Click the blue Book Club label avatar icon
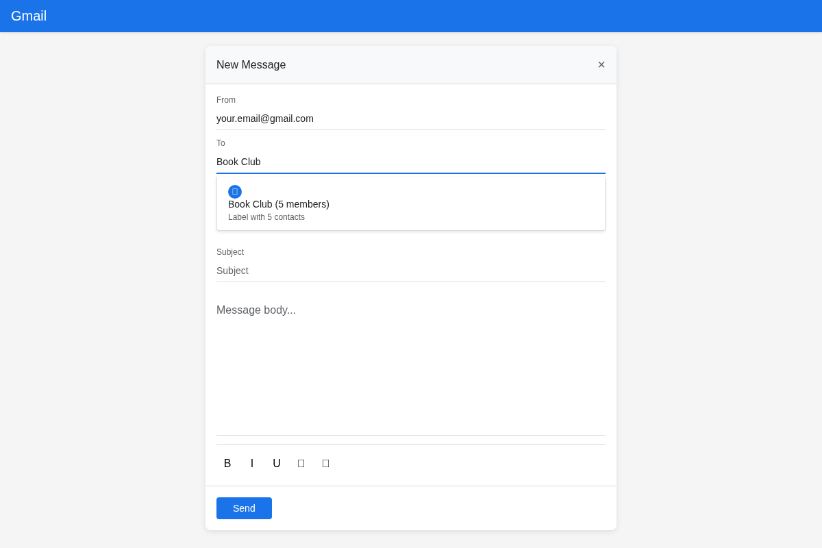Viewport: 822px width, 548px height. click(235, 192)
